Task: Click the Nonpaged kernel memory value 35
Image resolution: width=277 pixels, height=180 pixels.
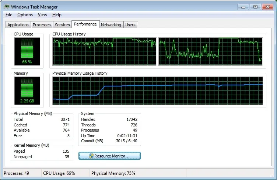Action: pyautogui.click(x=67, y=157)
